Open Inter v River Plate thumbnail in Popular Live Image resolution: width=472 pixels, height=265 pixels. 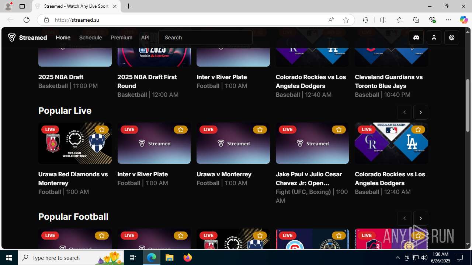click(x=154, y=143)
